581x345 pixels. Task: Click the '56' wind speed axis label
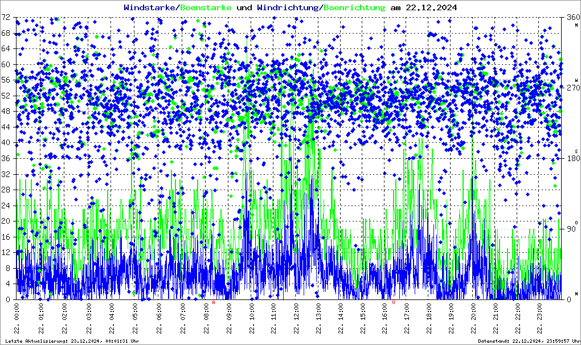[6, 80]
